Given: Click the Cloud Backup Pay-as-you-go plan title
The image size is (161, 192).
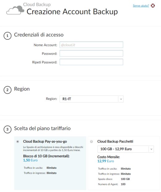Looking at the screenshot, I should pyautogui.click(x=45, y=141).
